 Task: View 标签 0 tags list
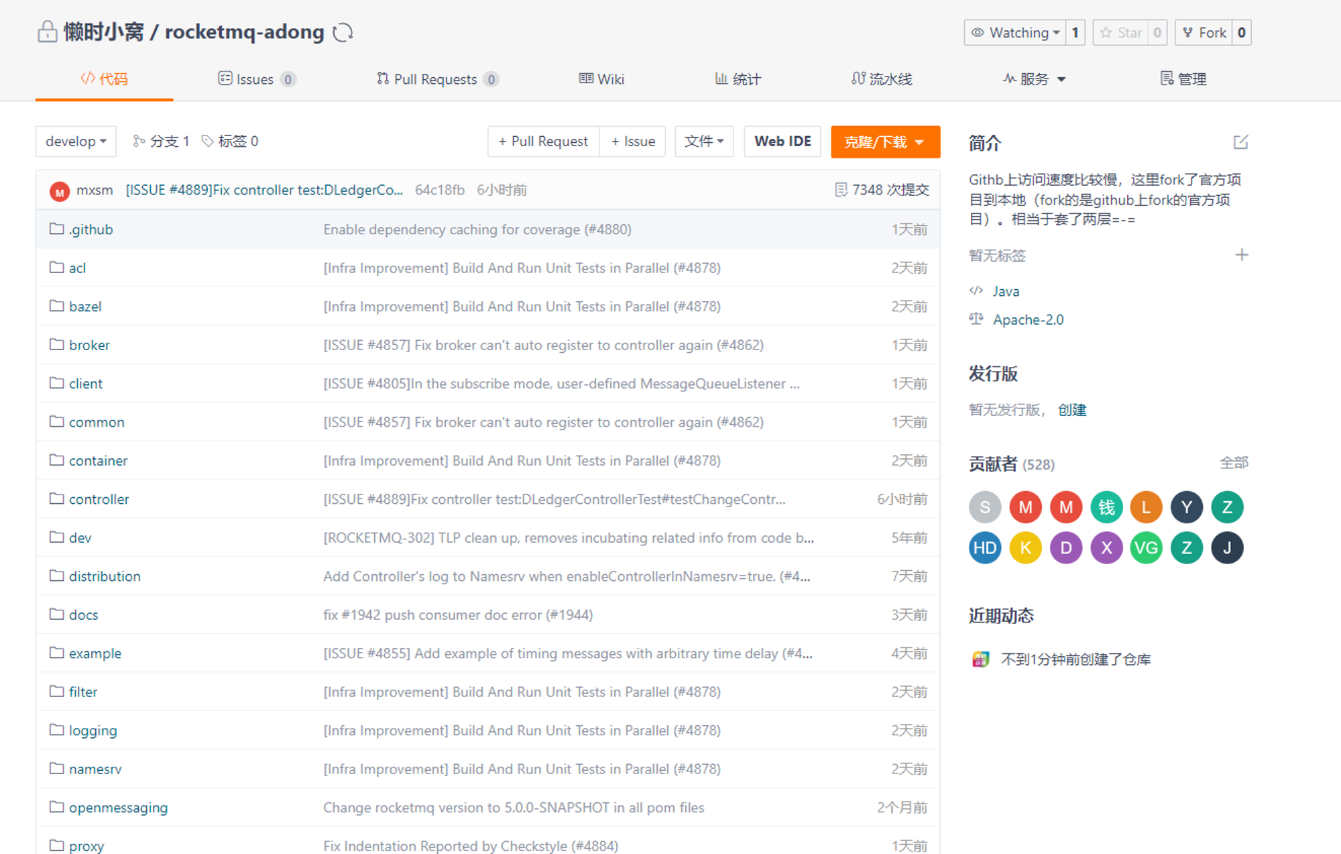230,142
